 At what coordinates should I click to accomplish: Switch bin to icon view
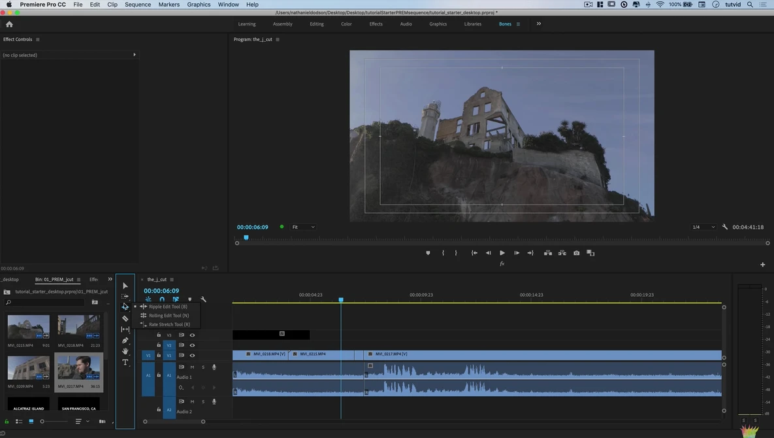31,421
